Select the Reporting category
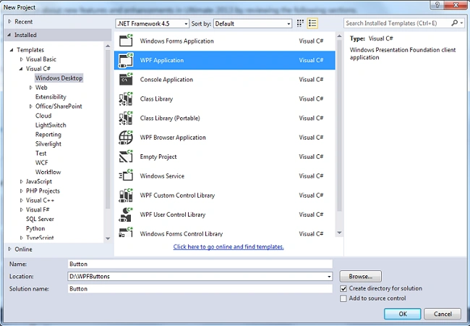Image resolution: width=470 pixels, height=326 pixels. 48,135
